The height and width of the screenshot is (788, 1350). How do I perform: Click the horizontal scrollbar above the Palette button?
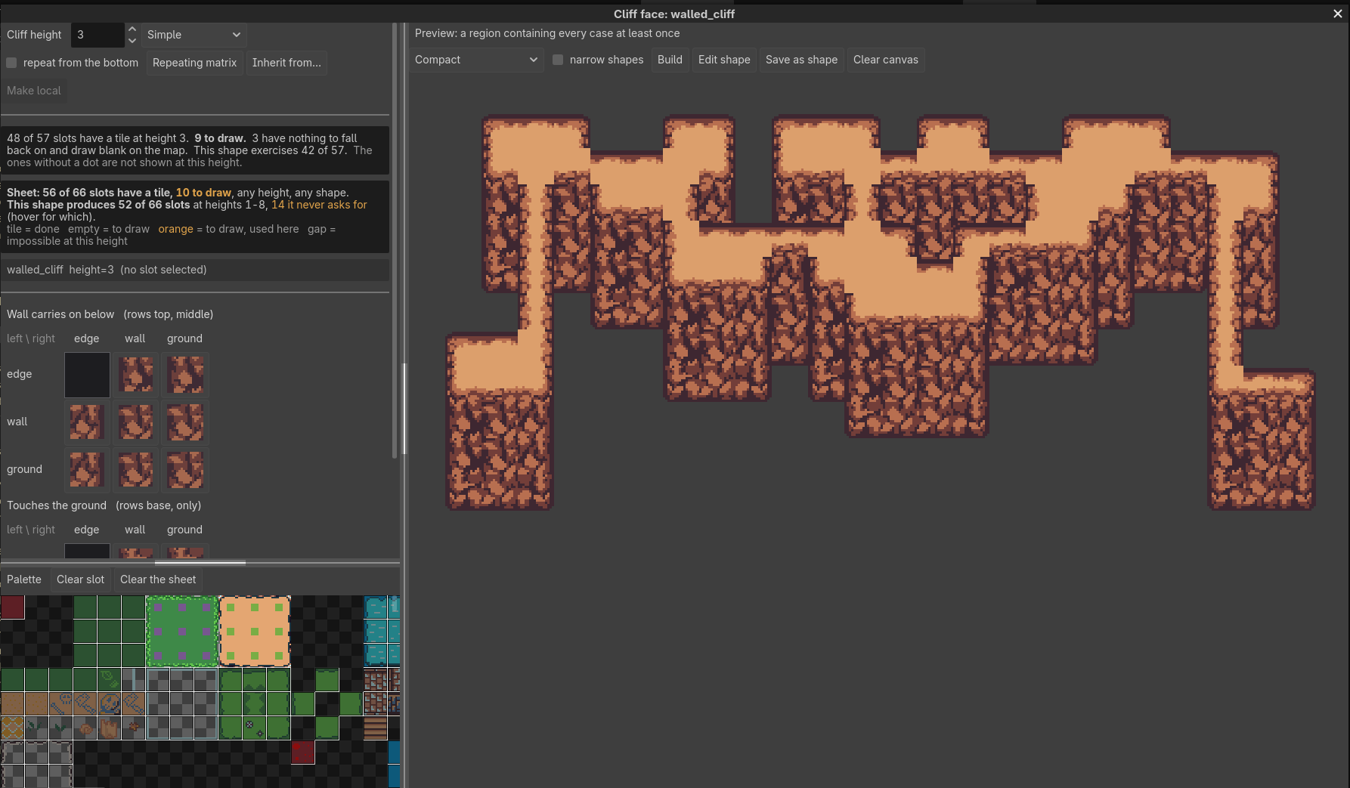pos(200,563)
